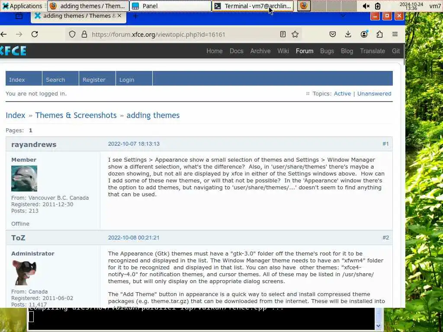Select the Index tab in forum menu
The image size is (443, 332).
(x=24, y=79)
